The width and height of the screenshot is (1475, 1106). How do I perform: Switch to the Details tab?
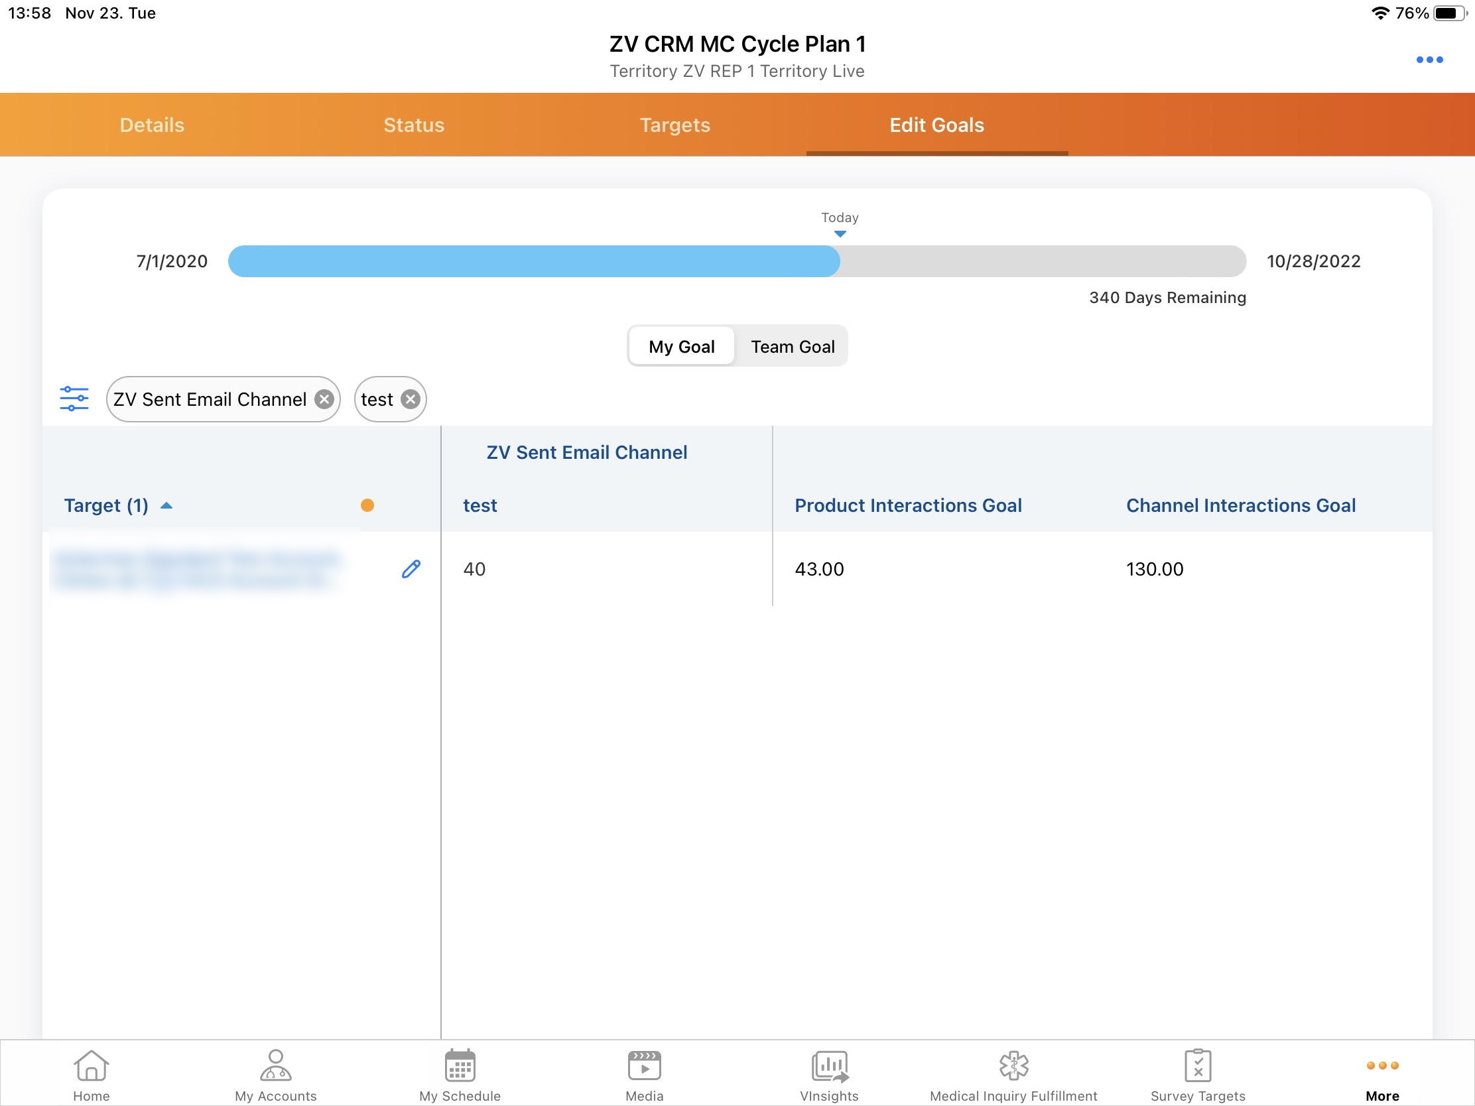(x=152, y=125)
